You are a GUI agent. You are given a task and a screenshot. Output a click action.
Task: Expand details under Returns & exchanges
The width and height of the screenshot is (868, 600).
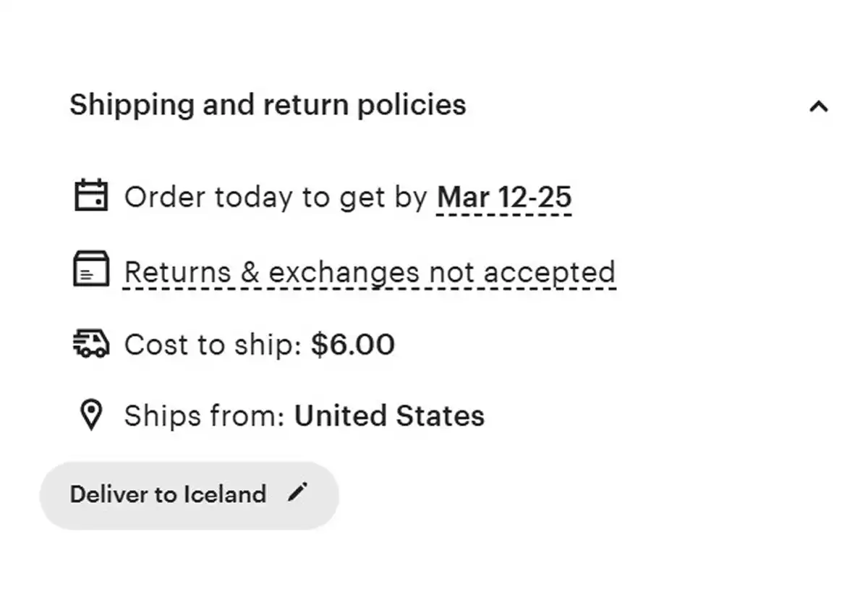point(369,271)
